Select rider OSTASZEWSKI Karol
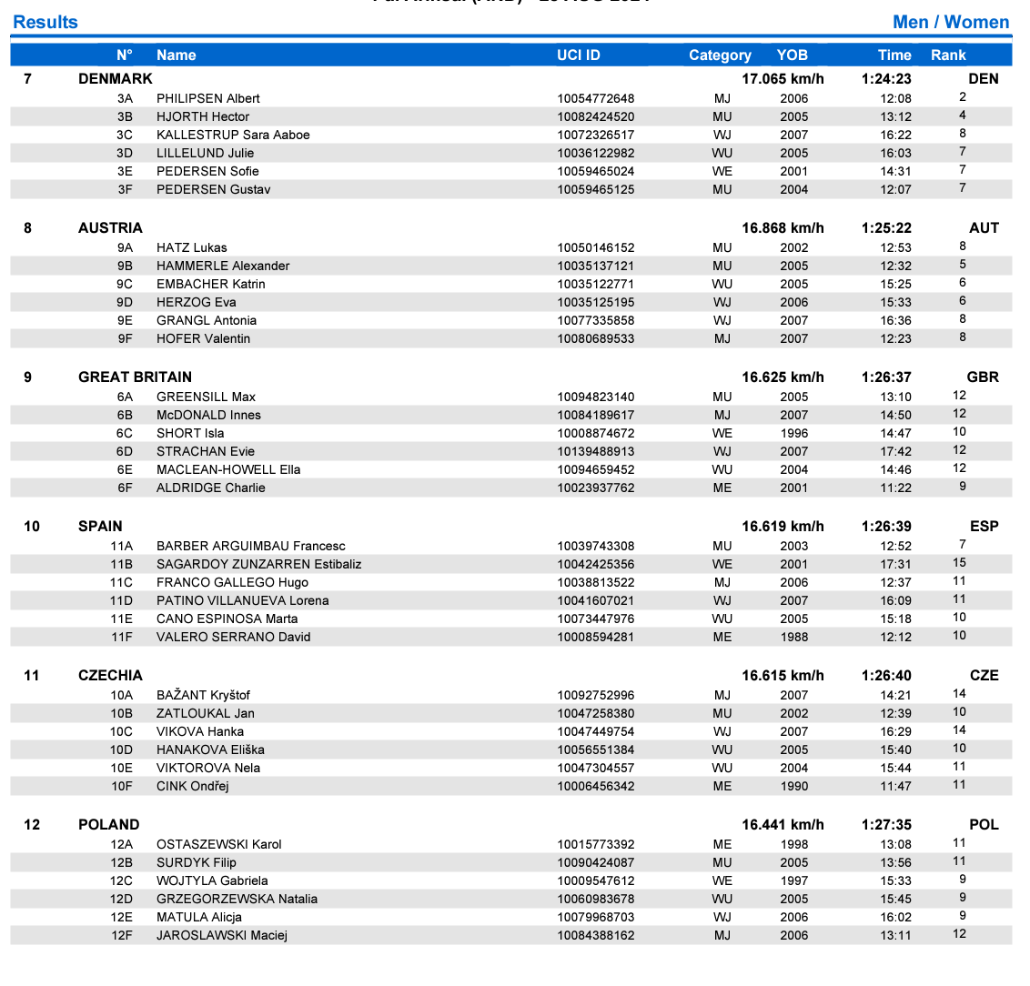 219,844
